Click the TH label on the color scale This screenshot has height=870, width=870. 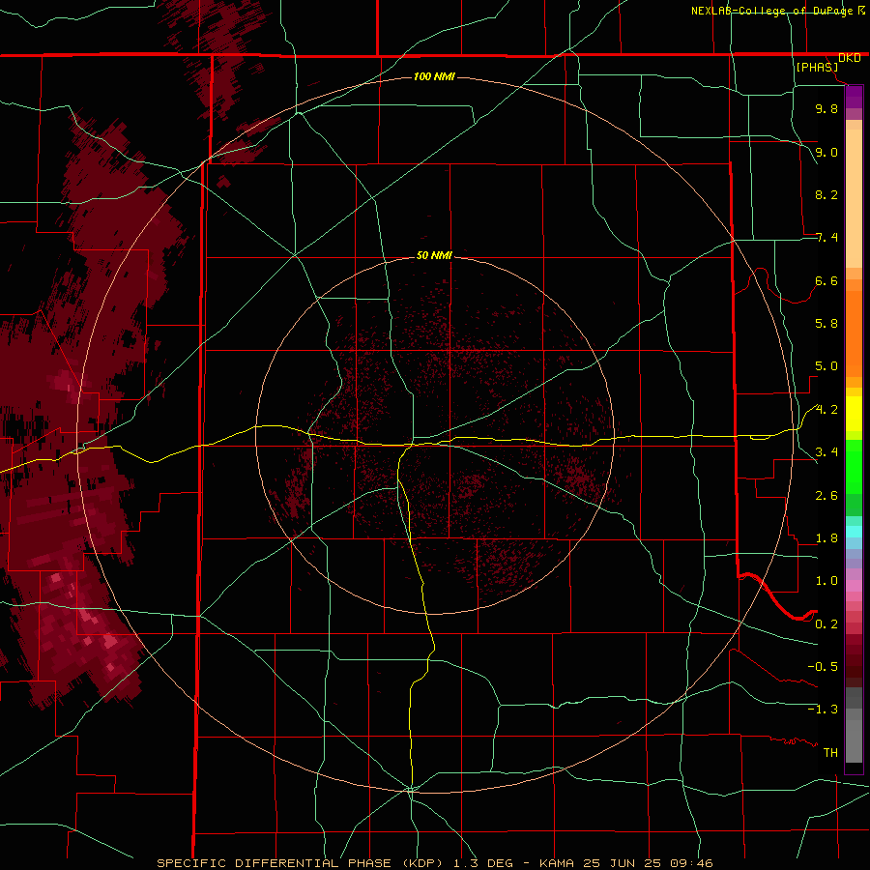(830, 753)
